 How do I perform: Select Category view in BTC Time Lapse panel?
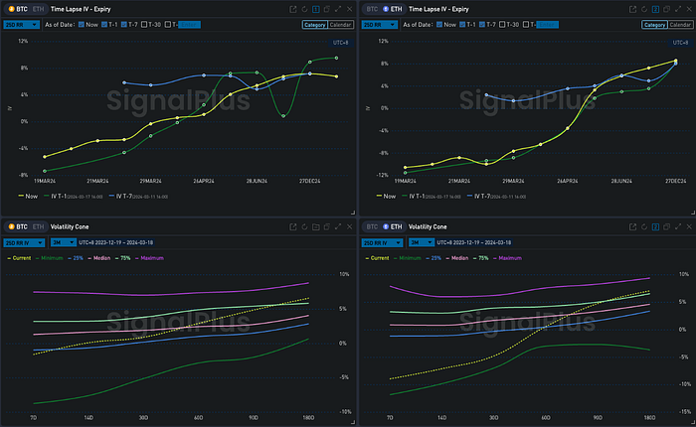click(314, 24)
